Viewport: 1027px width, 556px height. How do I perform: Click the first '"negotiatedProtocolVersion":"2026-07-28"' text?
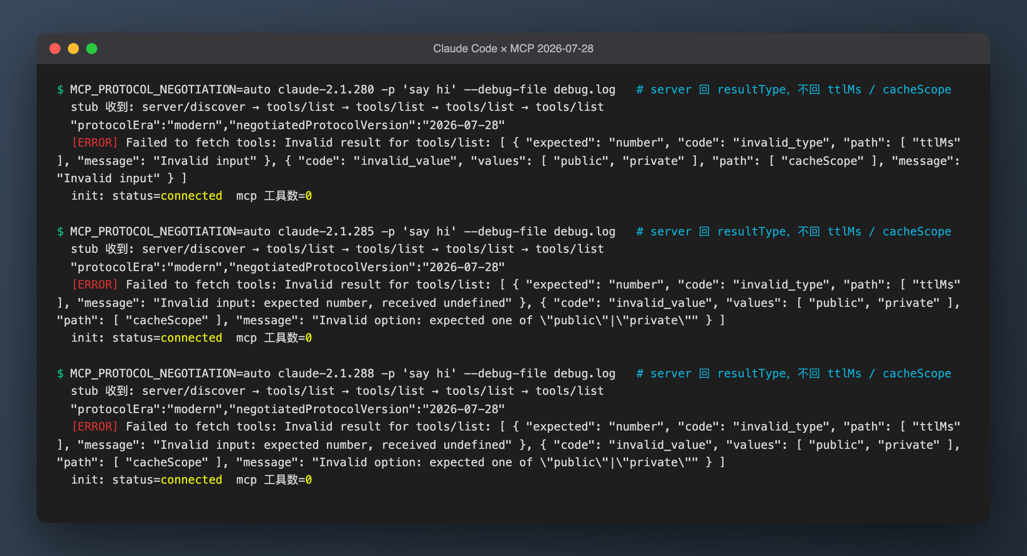pyautogui.click(x=367, y=125)
